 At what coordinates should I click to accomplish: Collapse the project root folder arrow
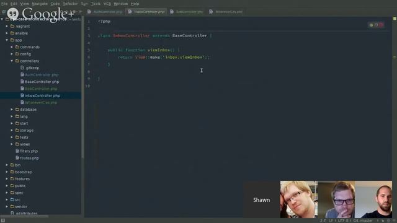2,19
